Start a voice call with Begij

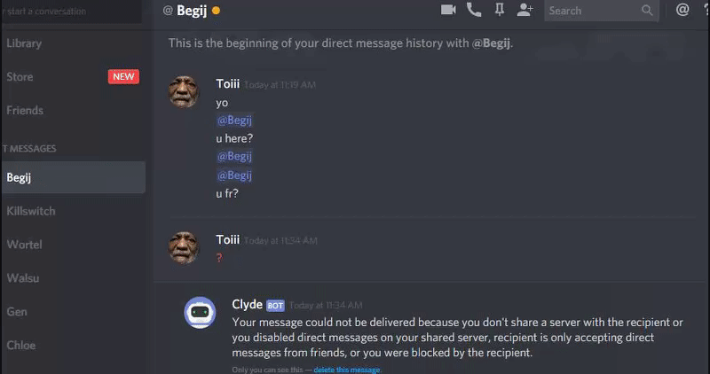pyautogui.click(x=474, y=10)
